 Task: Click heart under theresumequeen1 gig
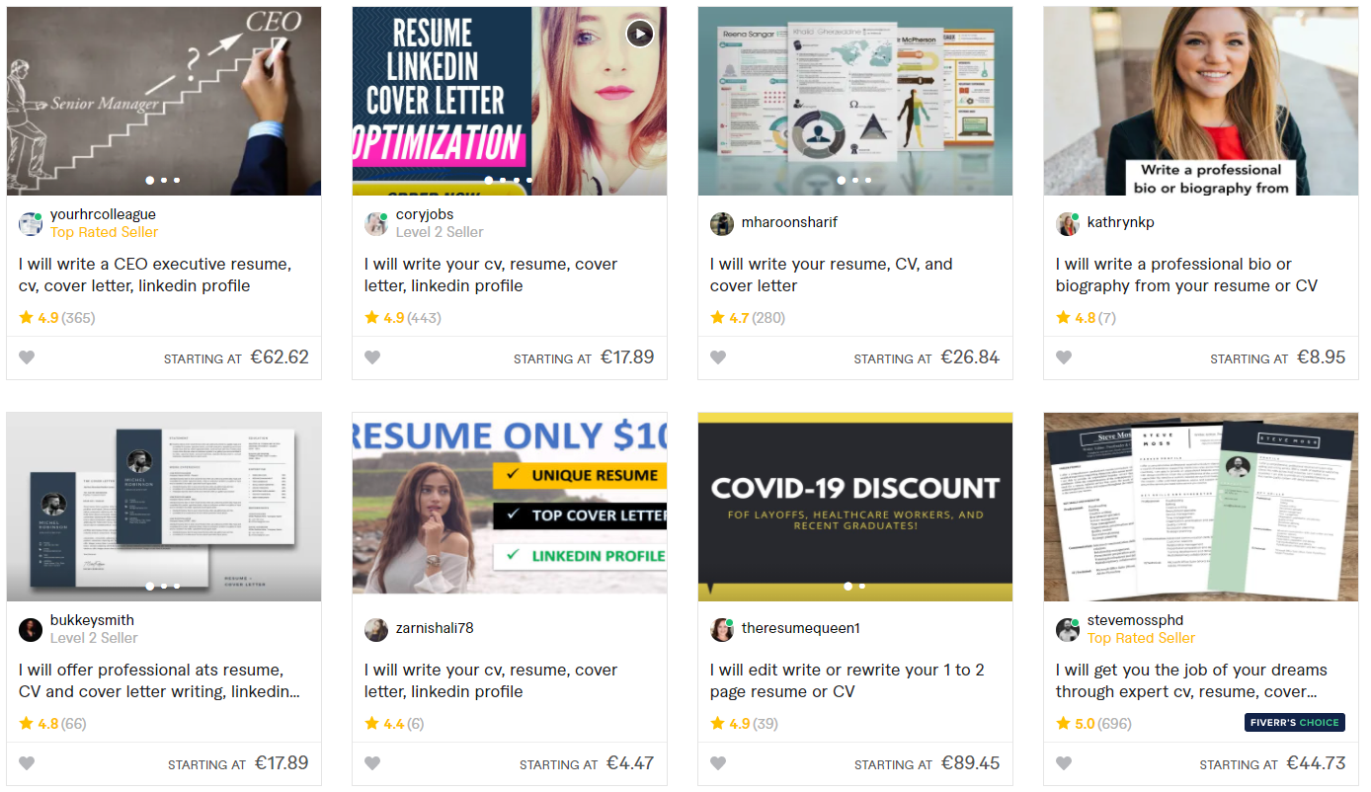(x=718, y=763)
